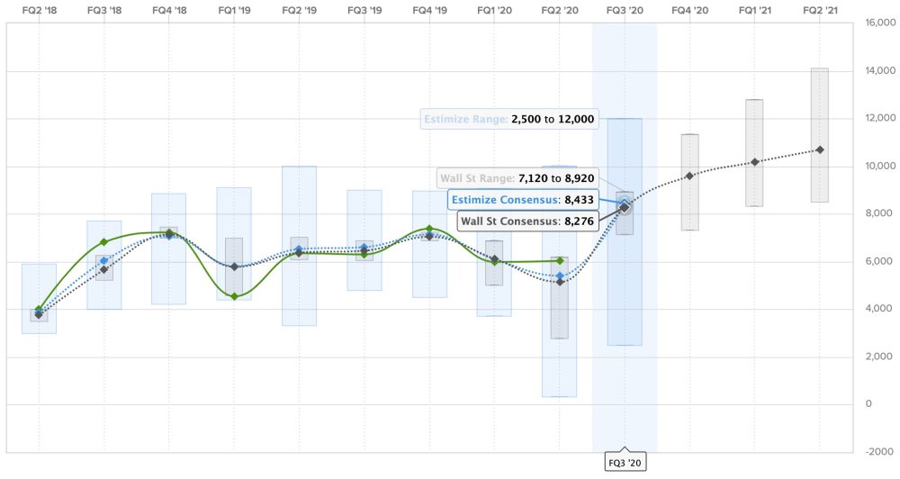Viewport: 900px width, 479px height.
Task: Click the gray consensus diamond at FQ1 '21
Action: coord(754,162)
